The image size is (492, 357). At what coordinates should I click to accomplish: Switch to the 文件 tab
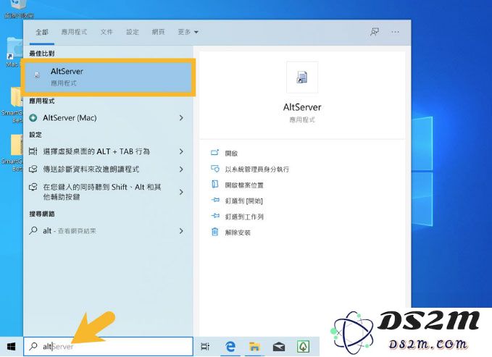pos(107,32)
